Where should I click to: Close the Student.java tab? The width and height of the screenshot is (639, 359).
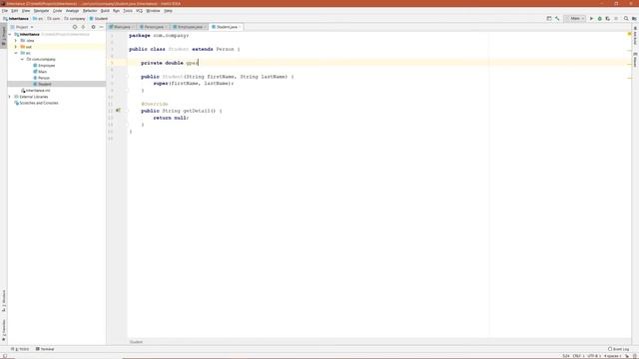click(x=240, y=27)
